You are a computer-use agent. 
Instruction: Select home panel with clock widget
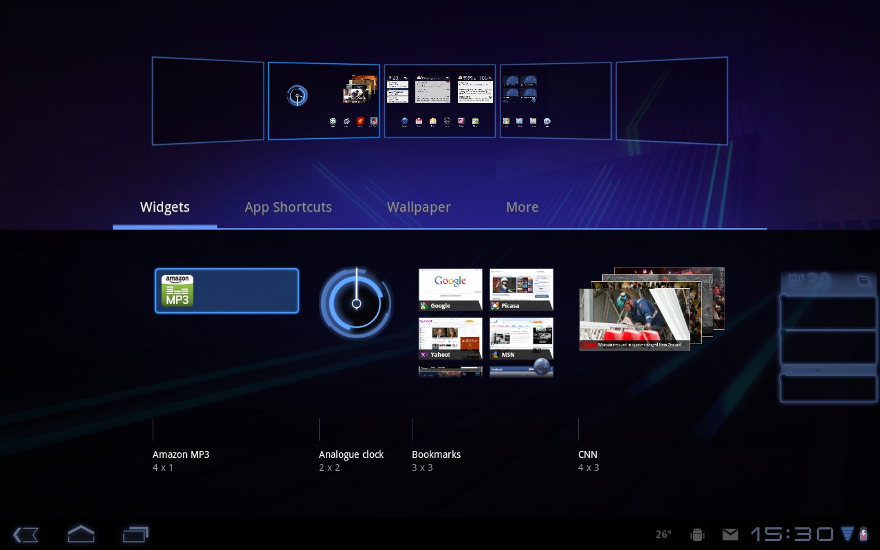pos(324,101)
